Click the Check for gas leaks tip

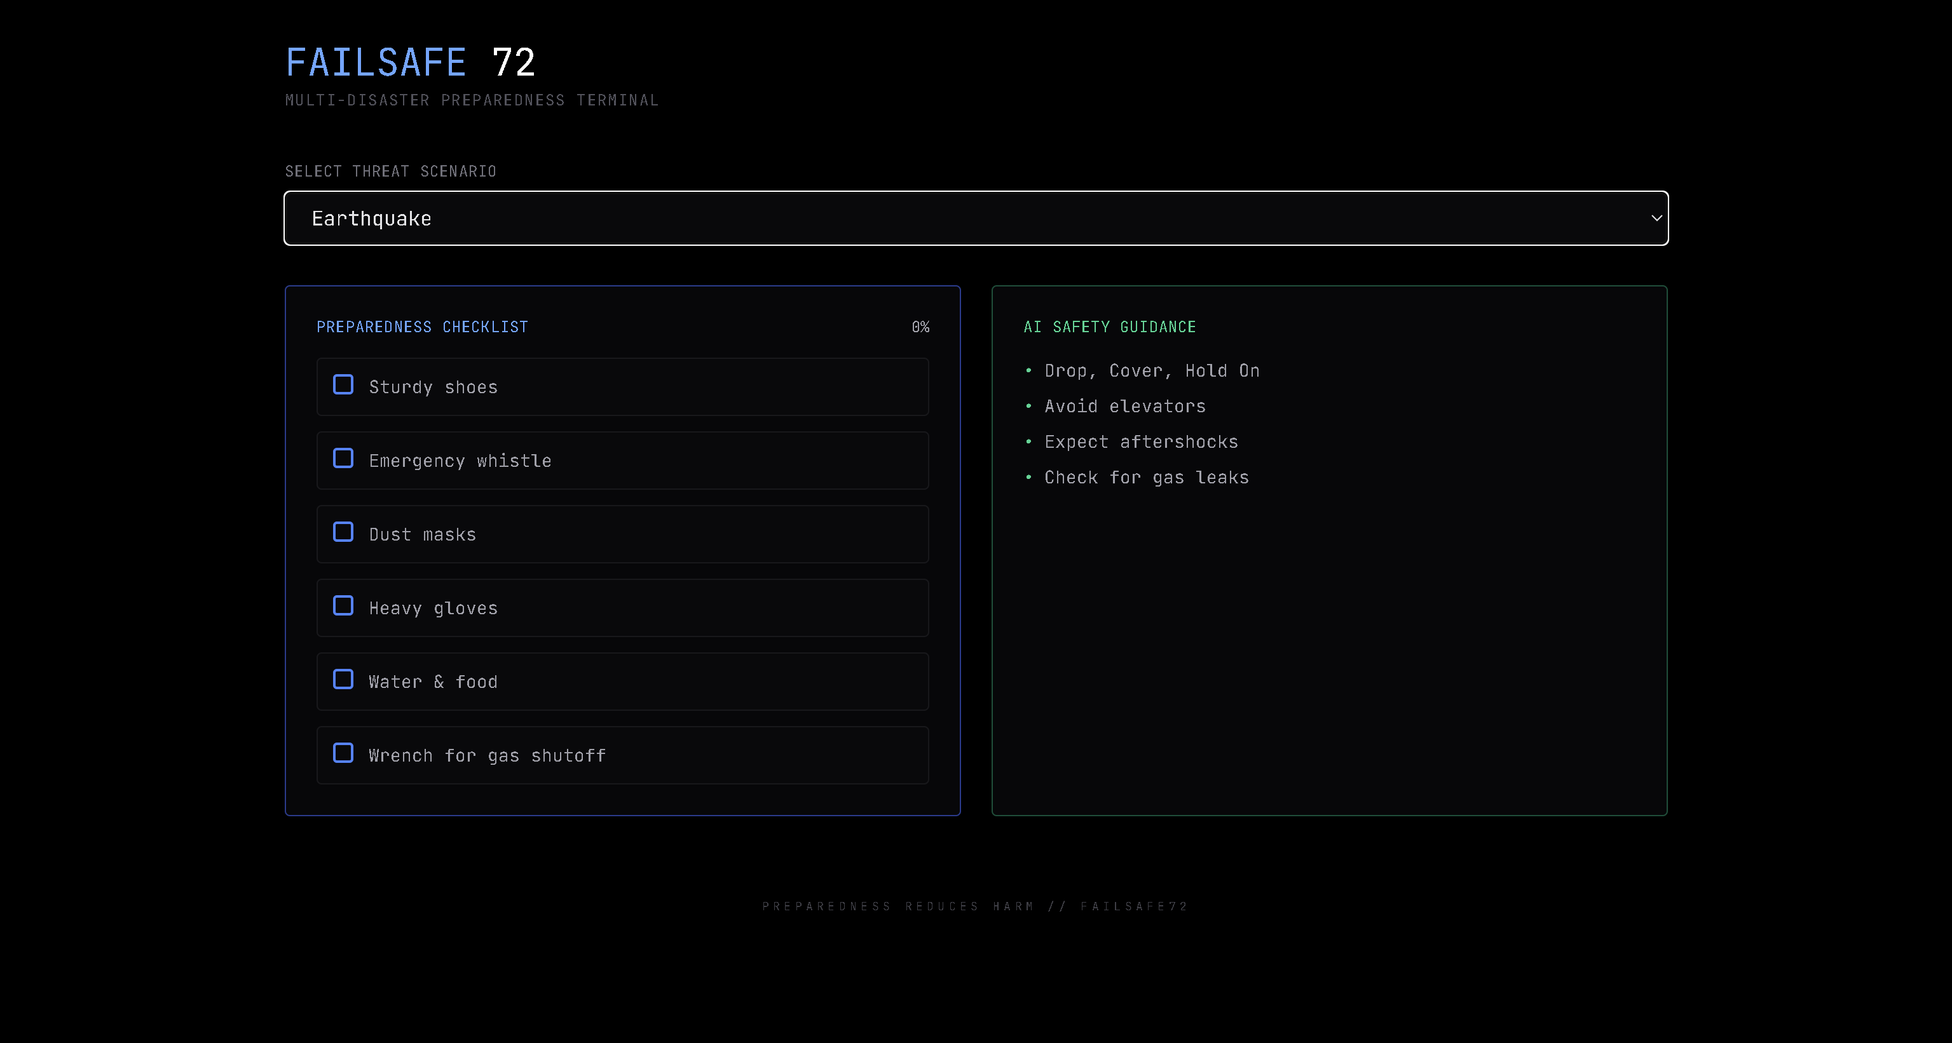(1146, 478)
